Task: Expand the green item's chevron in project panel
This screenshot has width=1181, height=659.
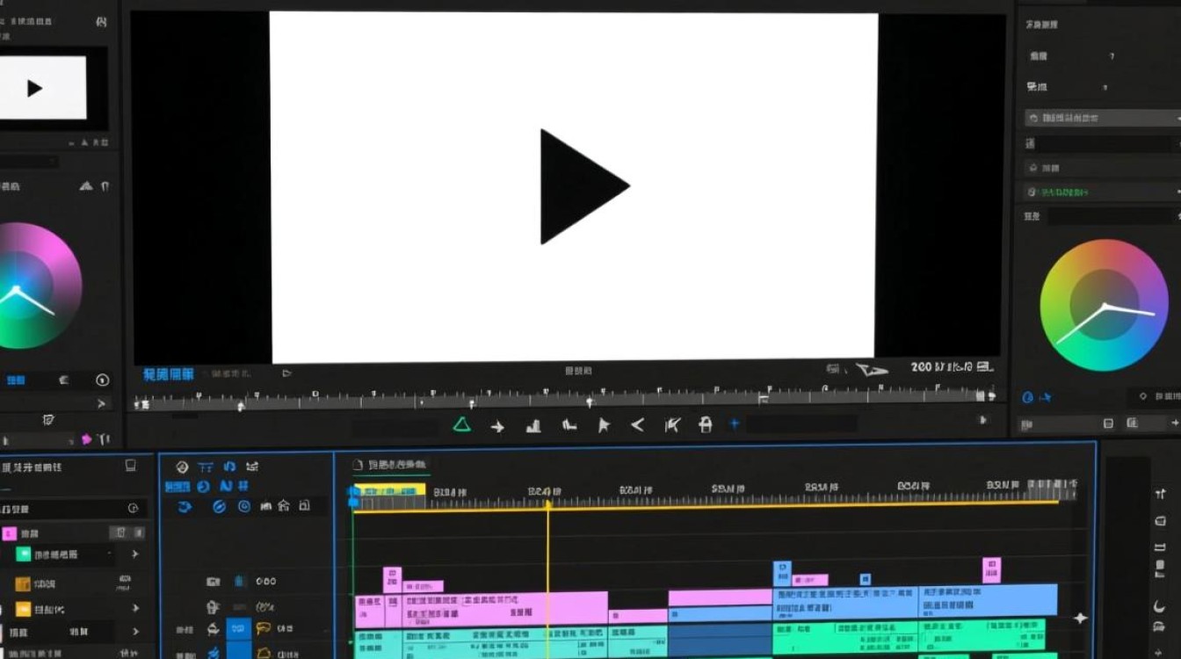Action: [x=135, y=554]
